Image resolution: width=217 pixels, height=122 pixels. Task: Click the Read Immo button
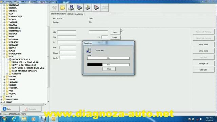pos(203,44)
